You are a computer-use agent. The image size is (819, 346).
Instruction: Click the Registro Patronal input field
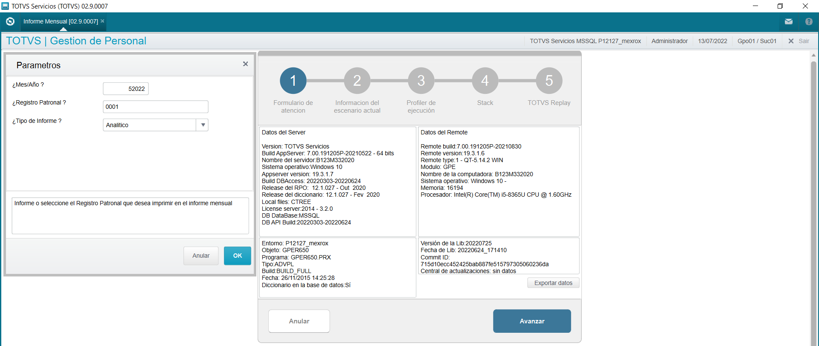pyautogui.click(x=156, y=107)
